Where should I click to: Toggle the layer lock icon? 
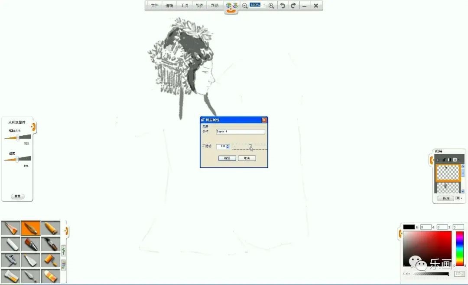444,160
